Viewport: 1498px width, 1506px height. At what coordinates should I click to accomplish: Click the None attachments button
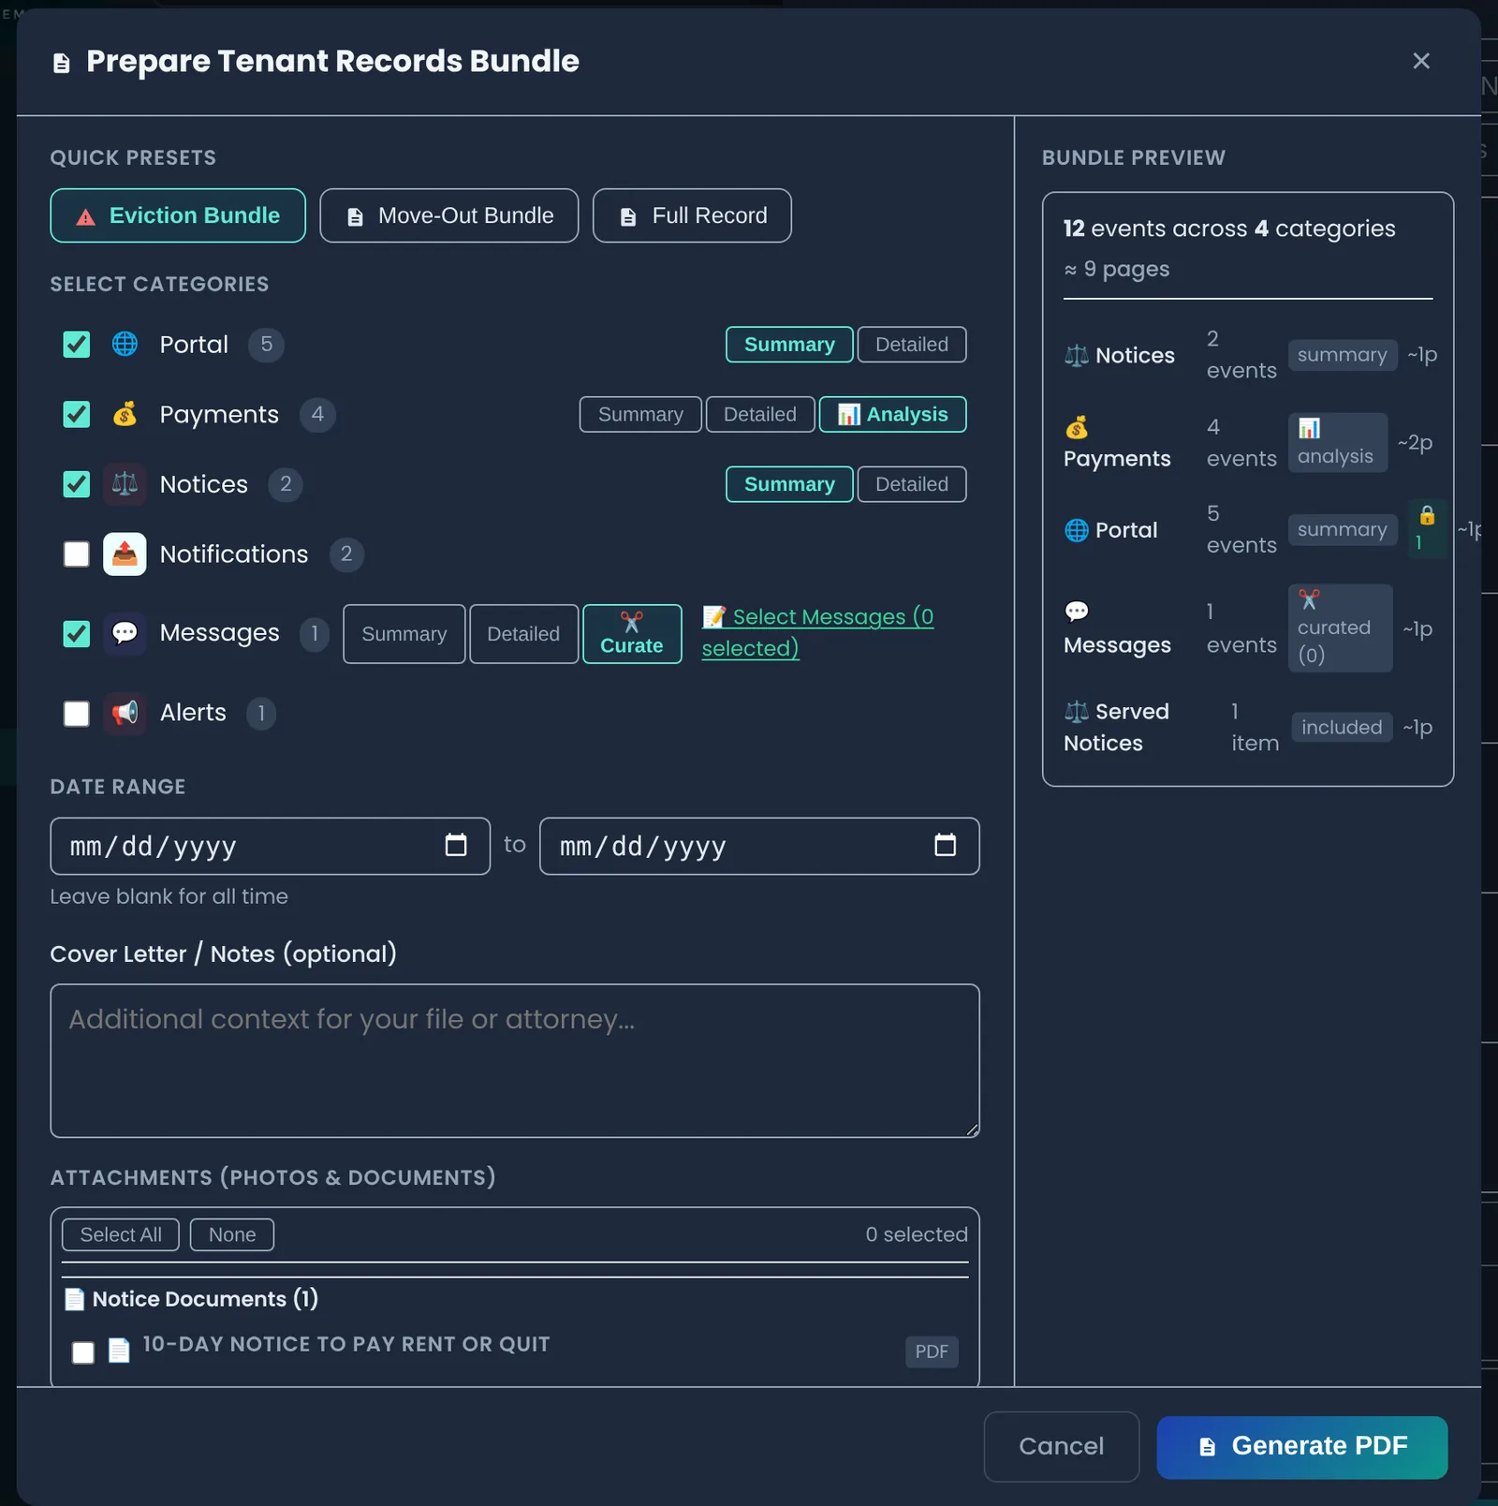coord(232,1234)
